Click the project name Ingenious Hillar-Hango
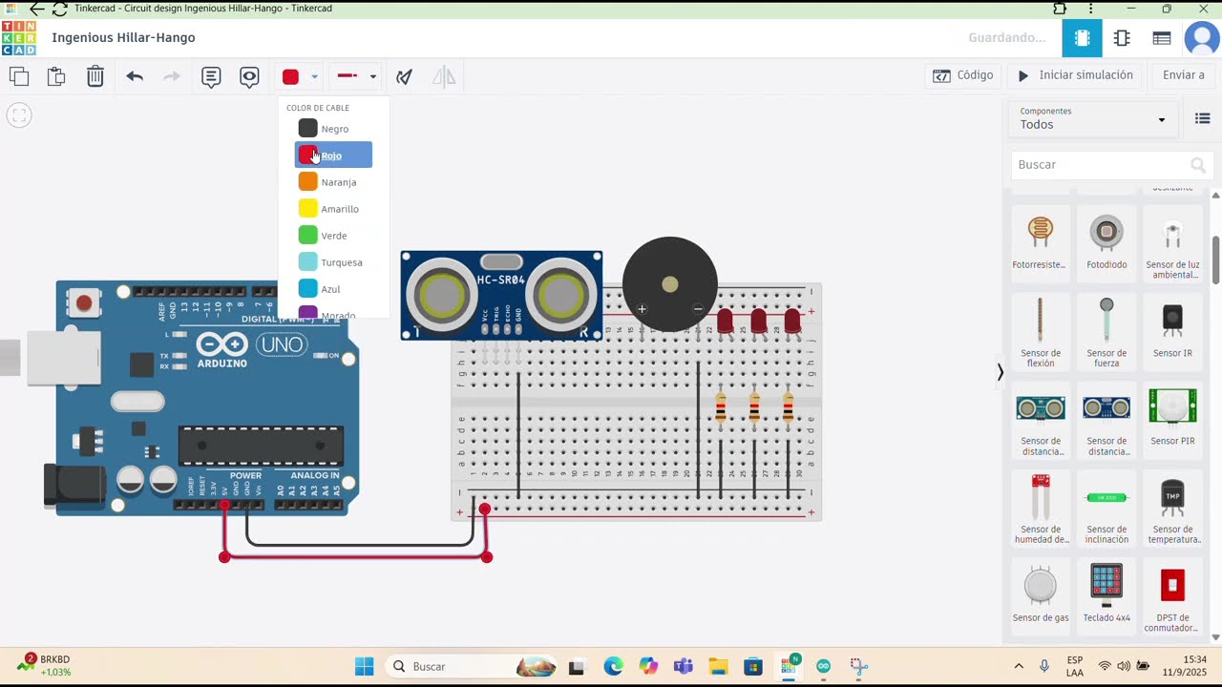This screenshot has width=1222, height=687. [x=123, y=38]
